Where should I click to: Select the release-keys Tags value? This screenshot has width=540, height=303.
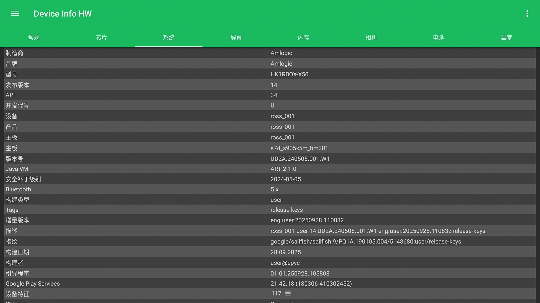pos(287,210)
